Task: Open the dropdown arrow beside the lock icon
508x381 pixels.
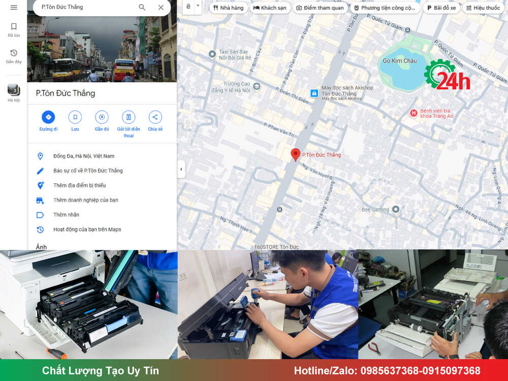Action: 198,7
